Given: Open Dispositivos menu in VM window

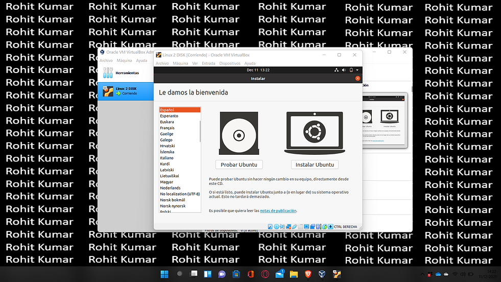Looking at the screenshot, I should (230, 63).
